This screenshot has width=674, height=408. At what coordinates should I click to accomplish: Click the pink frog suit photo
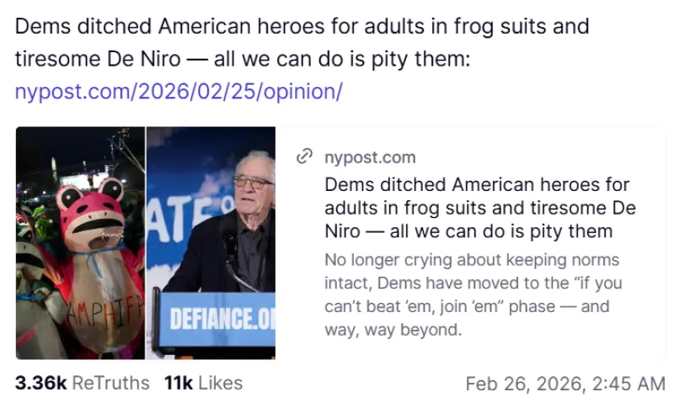coord(81,243)
